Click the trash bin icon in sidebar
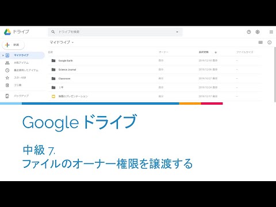The image size is (276, 207). tap(7, 85)
